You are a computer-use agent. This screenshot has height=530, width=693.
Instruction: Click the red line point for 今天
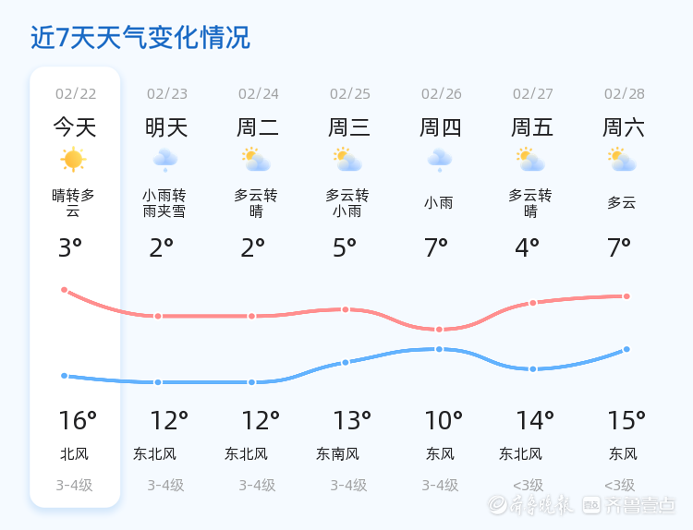(65, 290)
